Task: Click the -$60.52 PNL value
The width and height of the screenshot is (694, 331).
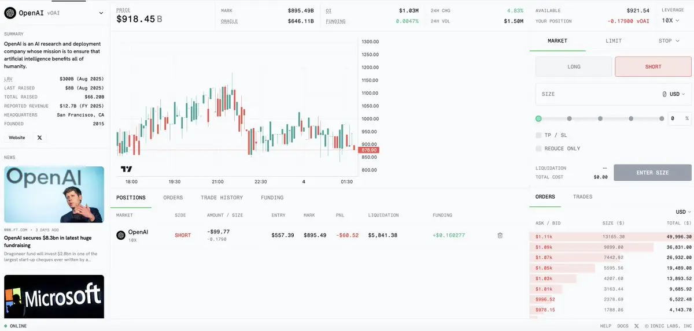Action: tap(347, 235)
